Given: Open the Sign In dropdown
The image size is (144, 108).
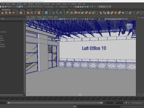Looking at the screenshot, I should coord(105,7).
